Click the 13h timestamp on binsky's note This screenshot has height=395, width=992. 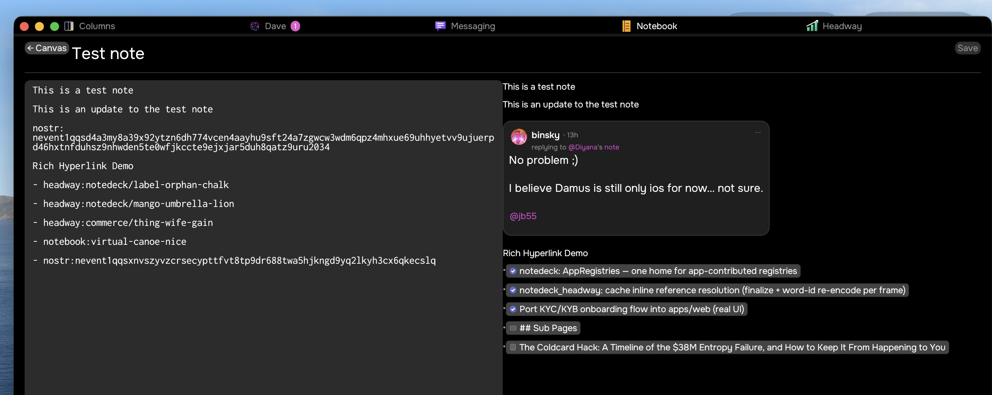click(572, 135)
